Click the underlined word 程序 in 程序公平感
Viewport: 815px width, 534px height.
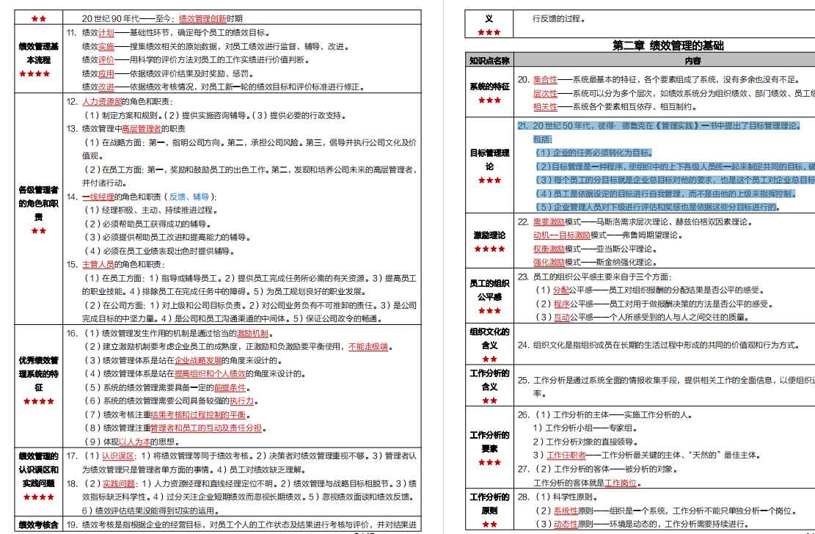(562, 304)
